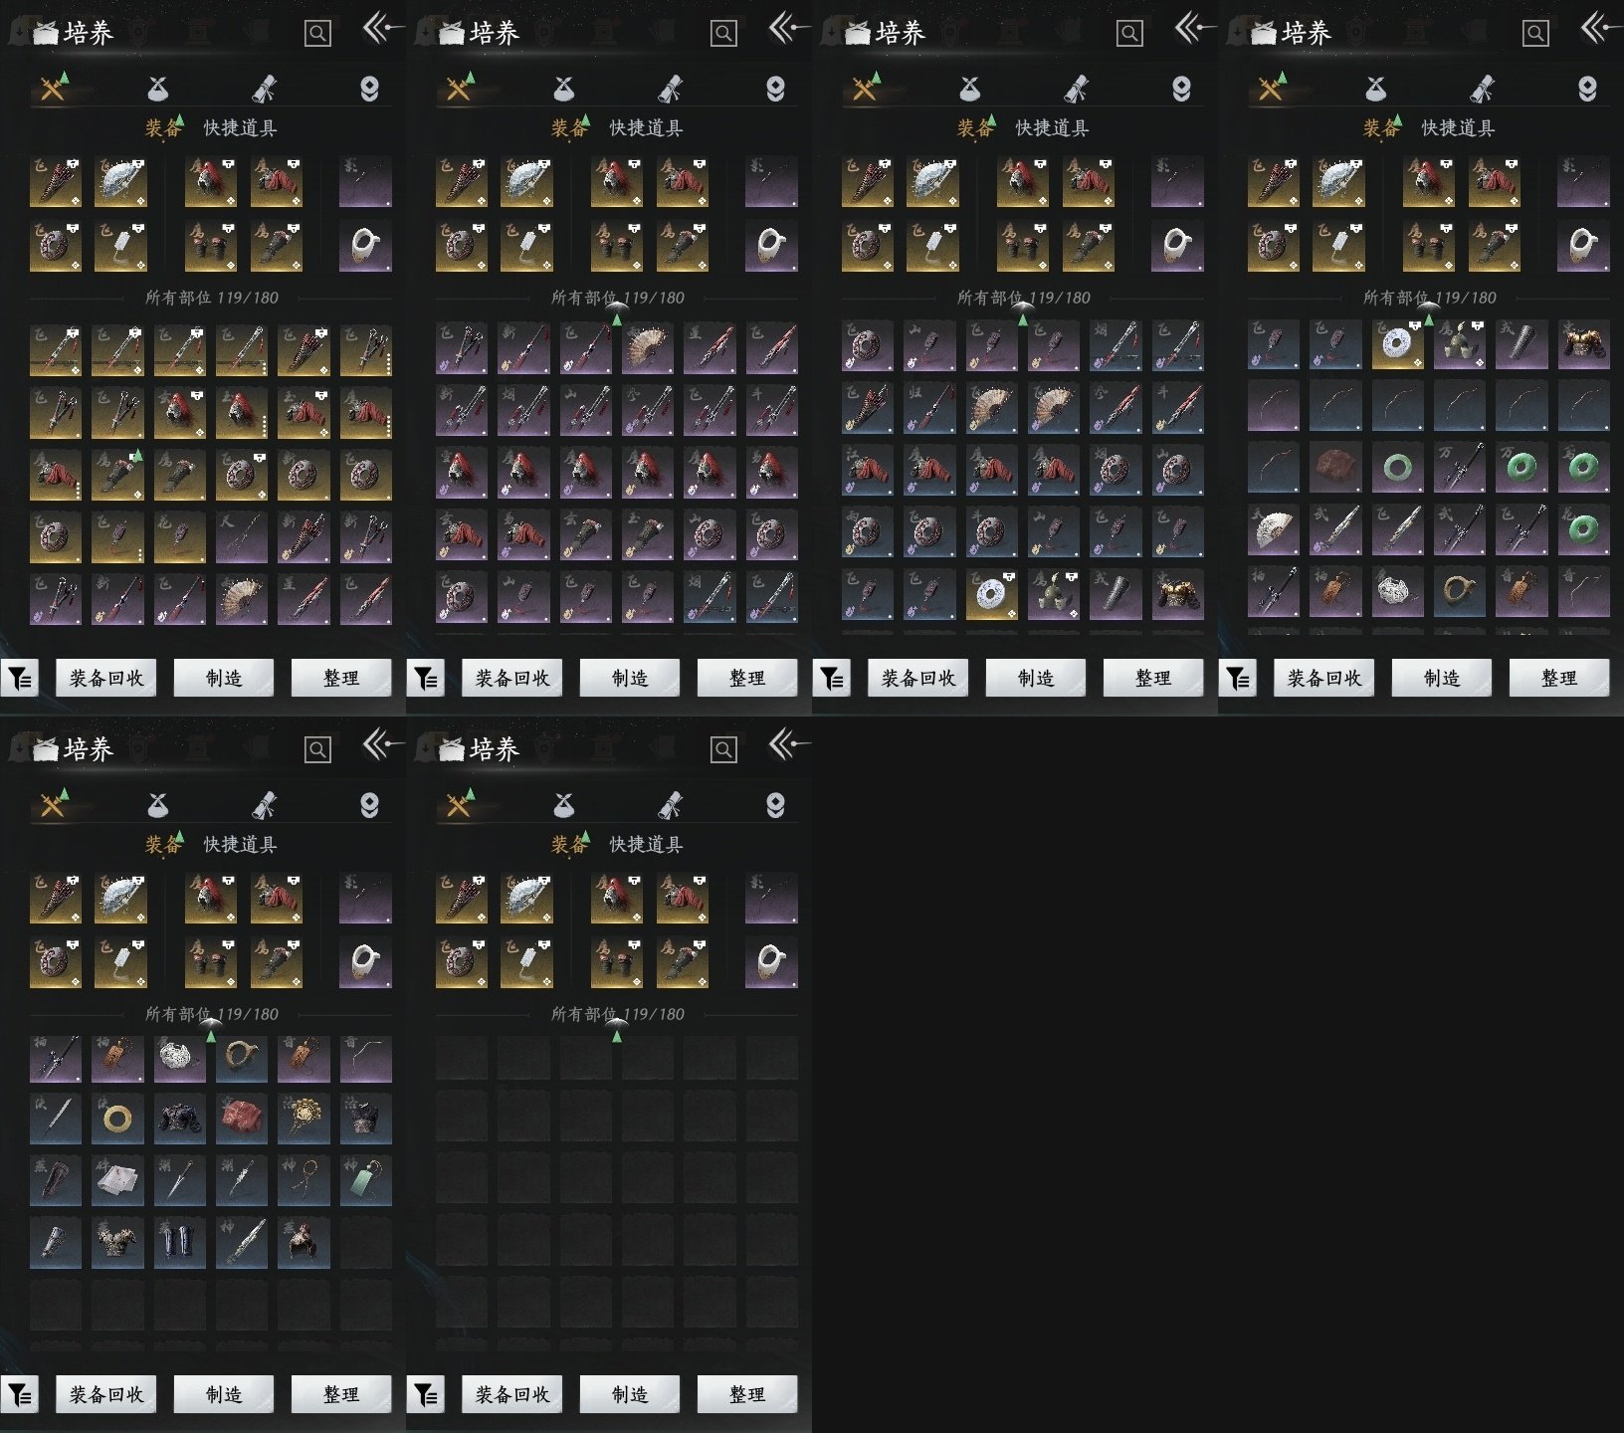The image size is (1624, 1433).
Task: Open the scroll category tab in empty-grid panel
Action: coord(670,804)
